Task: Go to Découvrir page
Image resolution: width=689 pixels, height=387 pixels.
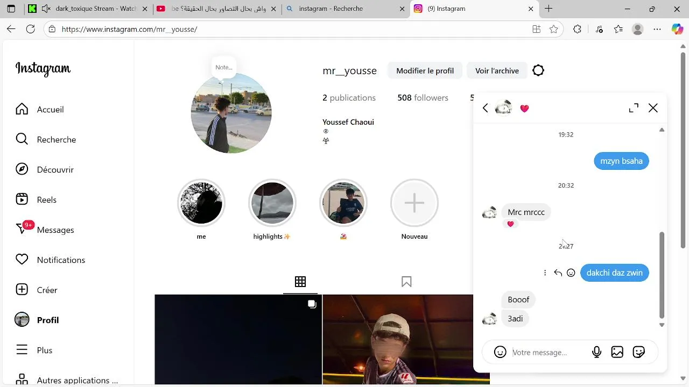Action: (45, 169)
